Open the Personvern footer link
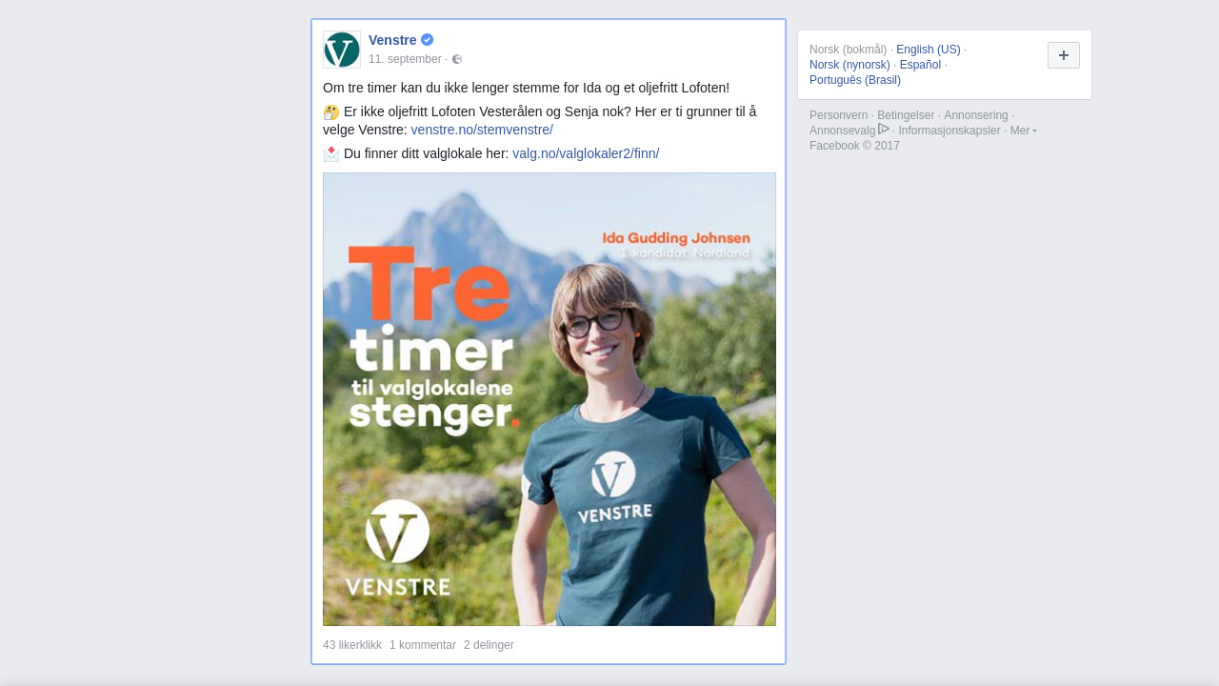Image resolution: width=1219 pixels, height=686 pixels. (x=839, y=115)
